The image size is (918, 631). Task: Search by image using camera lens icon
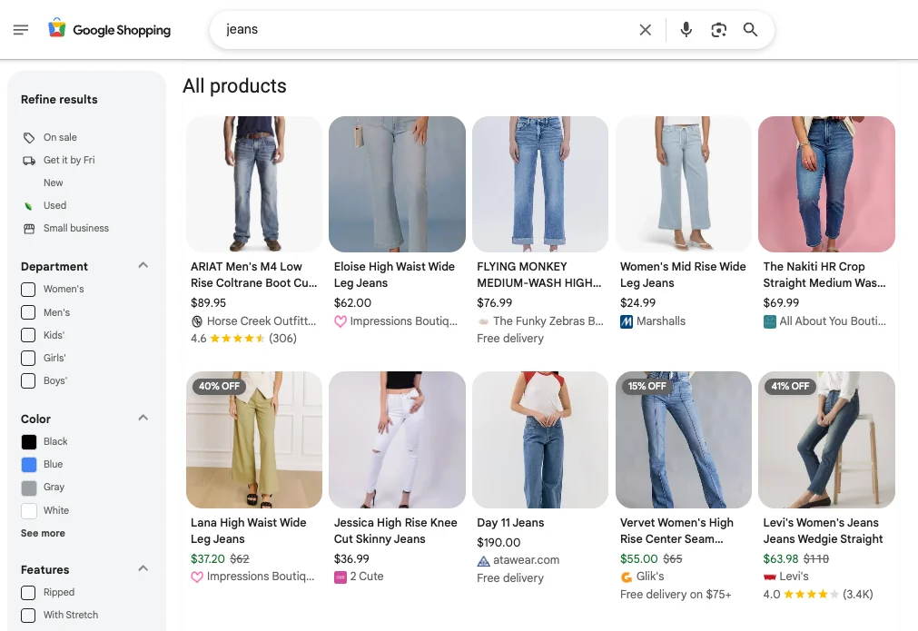[x=718, y=29]
